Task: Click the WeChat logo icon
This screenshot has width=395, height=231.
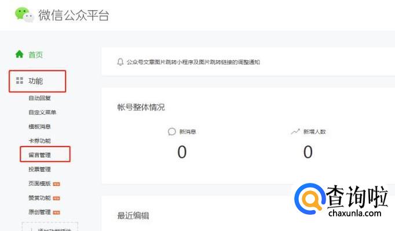Action: click(x=24, y=15)
